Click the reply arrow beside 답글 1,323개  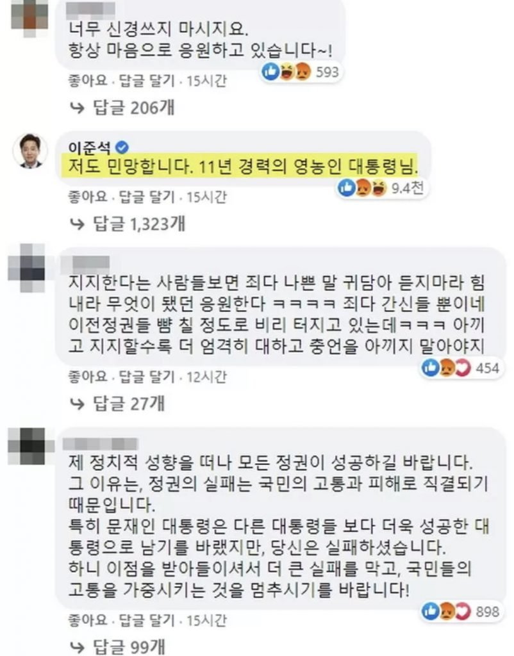tap(78, 224)
